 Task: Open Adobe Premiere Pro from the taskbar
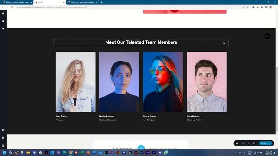click(x=148, y=153)
